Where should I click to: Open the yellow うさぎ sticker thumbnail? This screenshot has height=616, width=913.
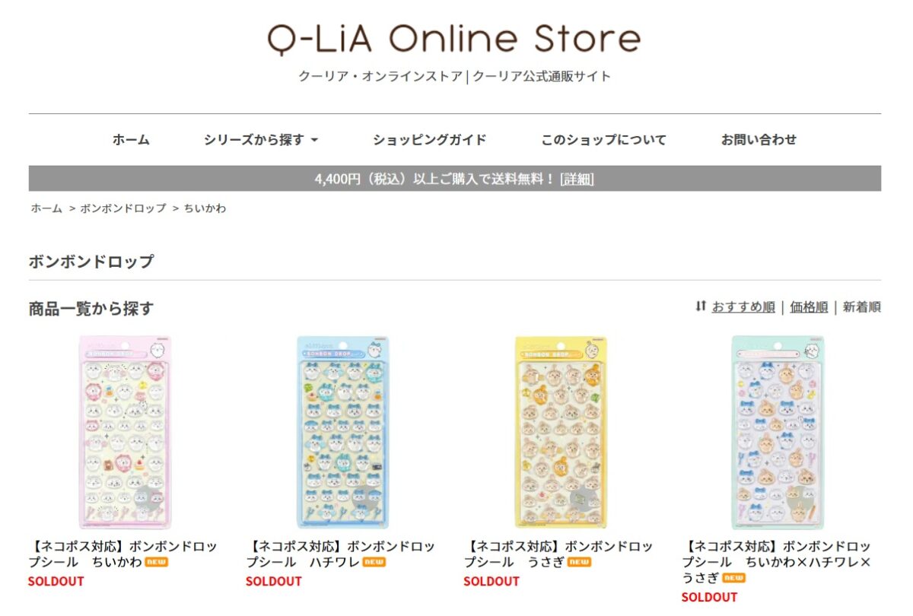pos(561,432)
